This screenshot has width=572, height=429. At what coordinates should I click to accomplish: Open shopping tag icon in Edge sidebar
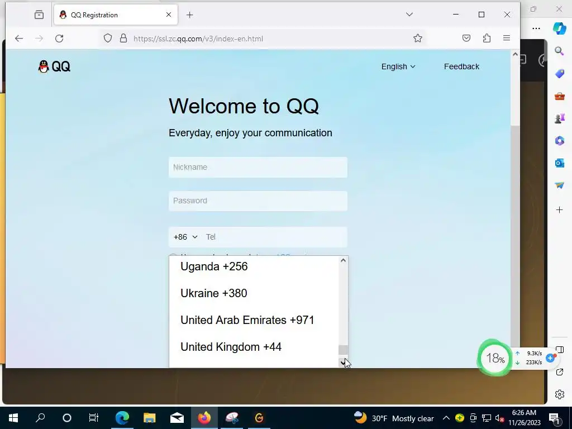tap(559, 74)
